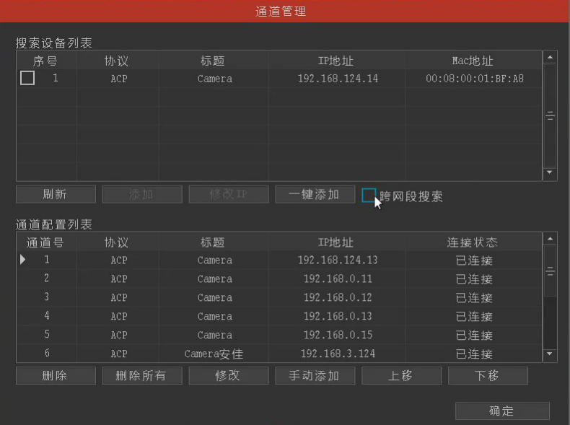Open 修改 for the selected channel
This screenshot has height=425, width=570.
228,375
